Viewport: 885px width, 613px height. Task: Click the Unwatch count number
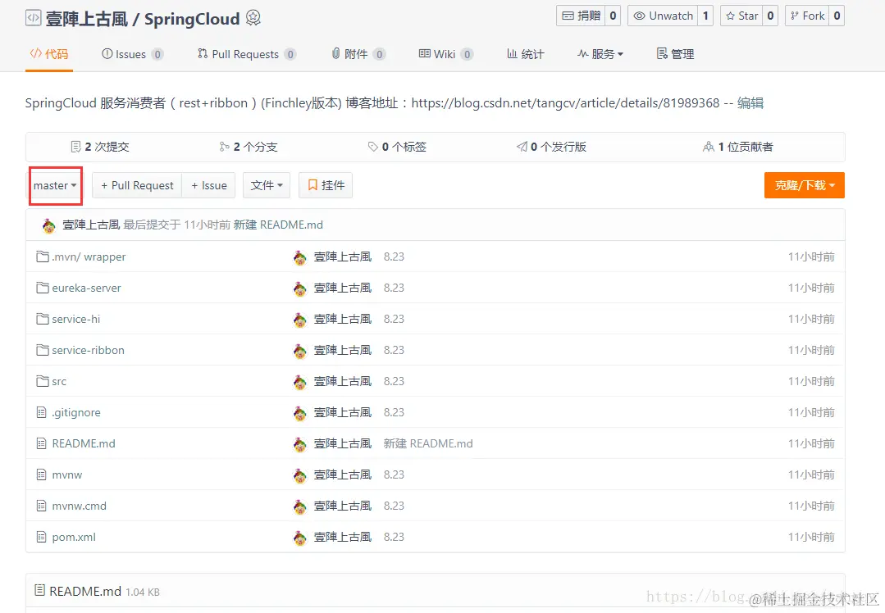705,16
